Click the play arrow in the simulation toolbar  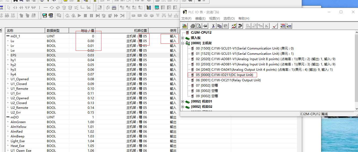click(x=79, y=16)
